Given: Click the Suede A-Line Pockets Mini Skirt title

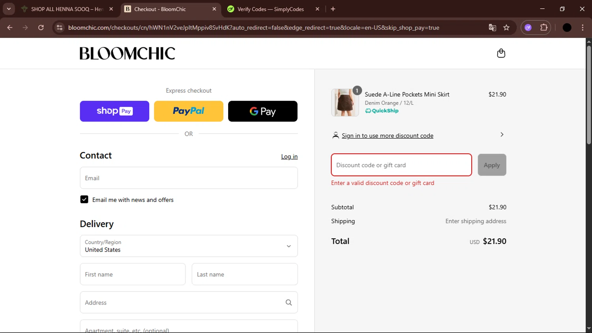Looking at the screenshot, I should click(x=407, y=94).
